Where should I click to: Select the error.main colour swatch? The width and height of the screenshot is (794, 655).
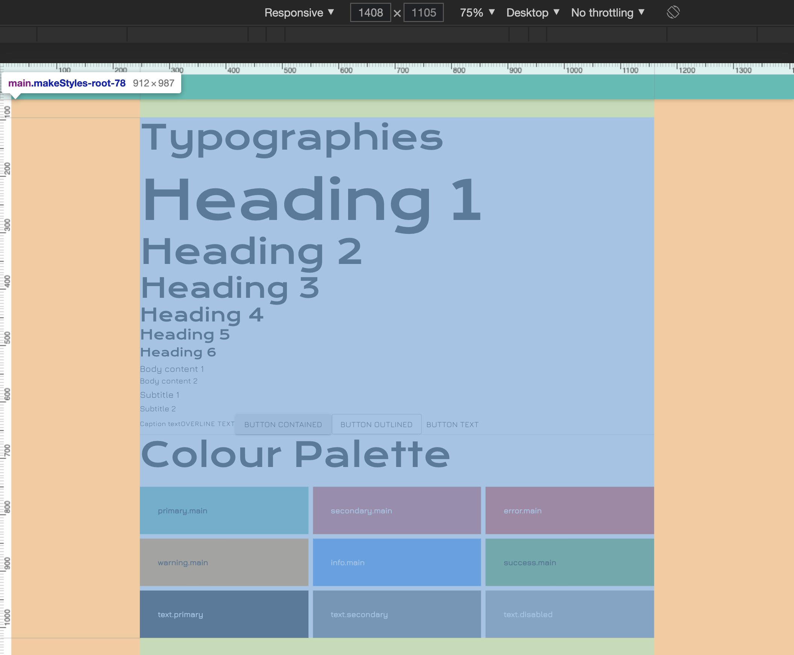[570, 511]
